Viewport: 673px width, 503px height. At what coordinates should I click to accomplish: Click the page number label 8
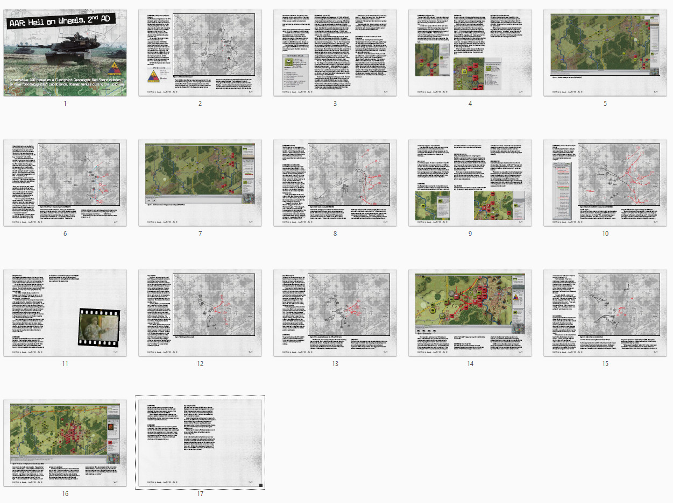tap(335, 233)
